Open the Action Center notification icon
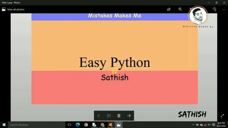The width and height of the screenshot is (228, 128). [213, 125]
